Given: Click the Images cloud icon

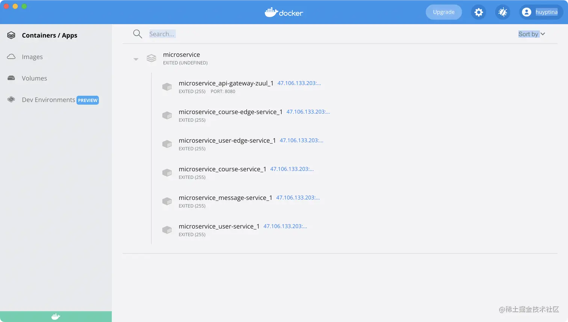Looking at the screenshot, I should (11, 57).
